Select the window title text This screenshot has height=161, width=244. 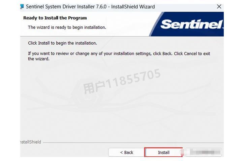90,7
